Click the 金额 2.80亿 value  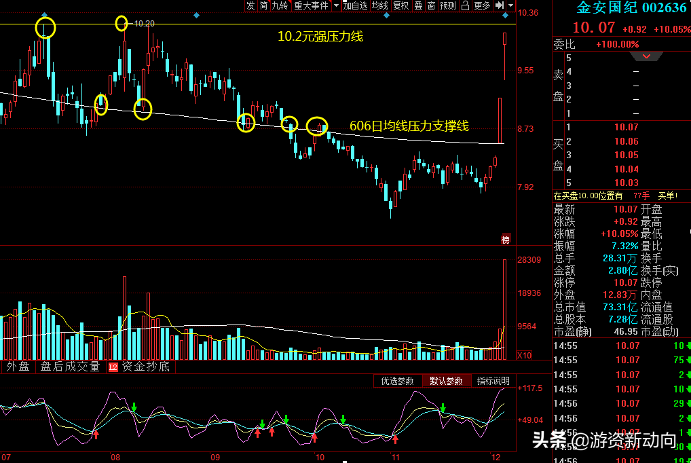coord(623,270)
